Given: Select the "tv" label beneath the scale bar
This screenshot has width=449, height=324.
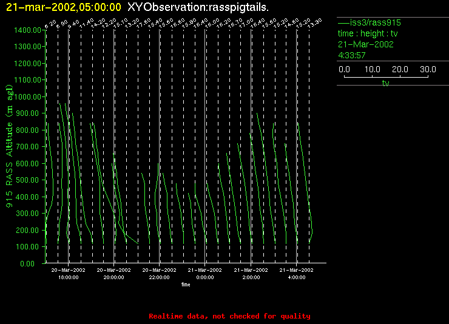Looking at the screenshot, I should point(386,83).
